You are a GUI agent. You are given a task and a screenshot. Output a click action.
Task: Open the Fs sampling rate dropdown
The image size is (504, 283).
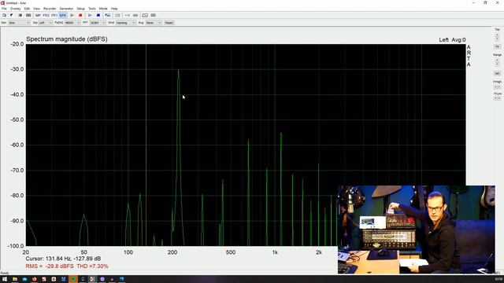pyautogui.click(x=72, y=23)
